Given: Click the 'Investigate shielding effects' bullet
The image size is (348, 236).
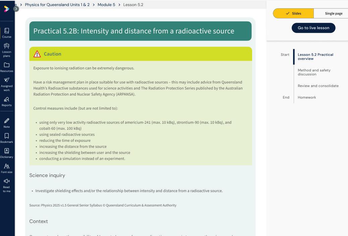Looking at the screenshot, I should click(x=129, y=191).
